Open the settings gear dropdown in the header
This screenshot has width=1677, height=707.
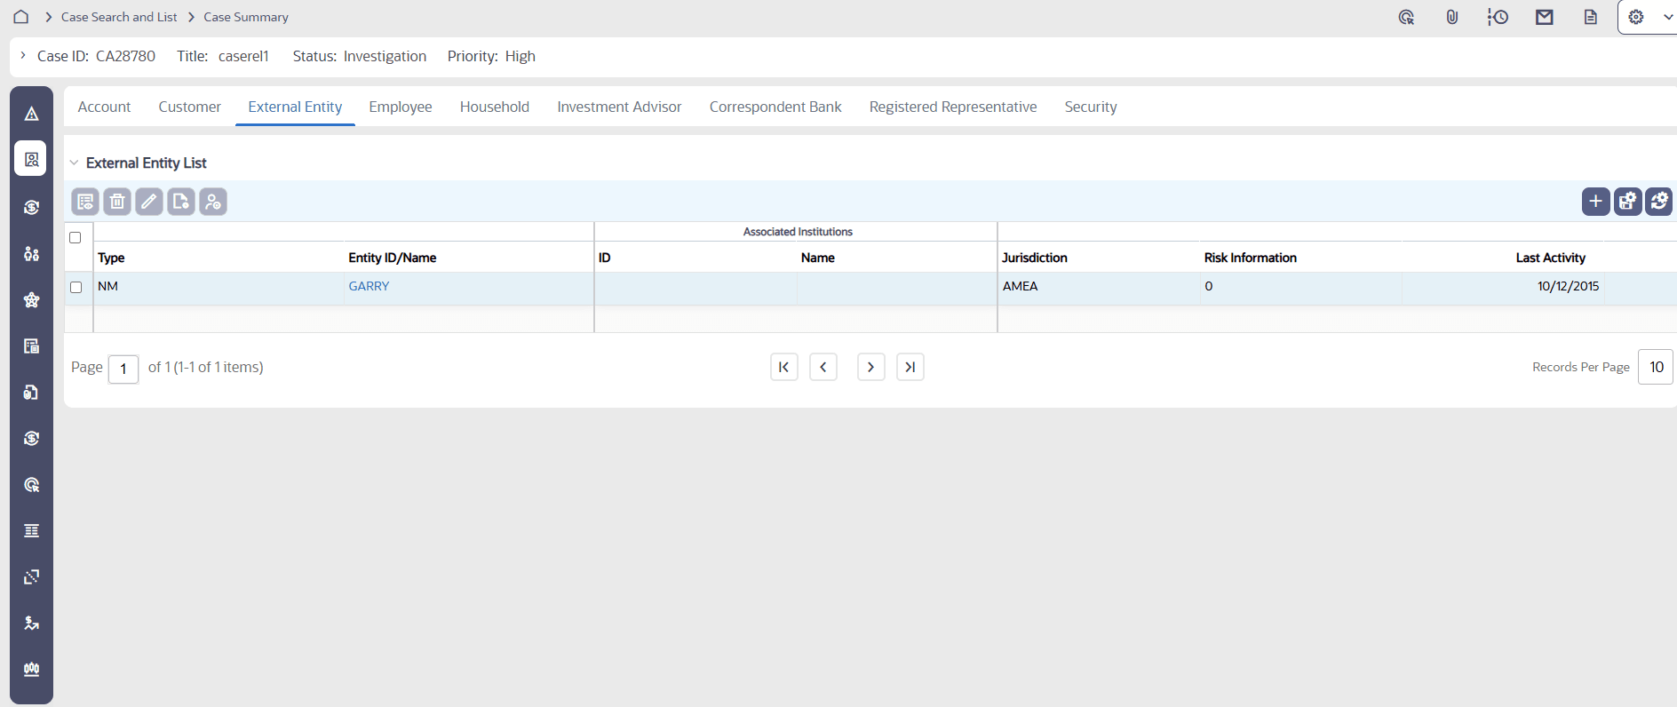(1649, 17)
